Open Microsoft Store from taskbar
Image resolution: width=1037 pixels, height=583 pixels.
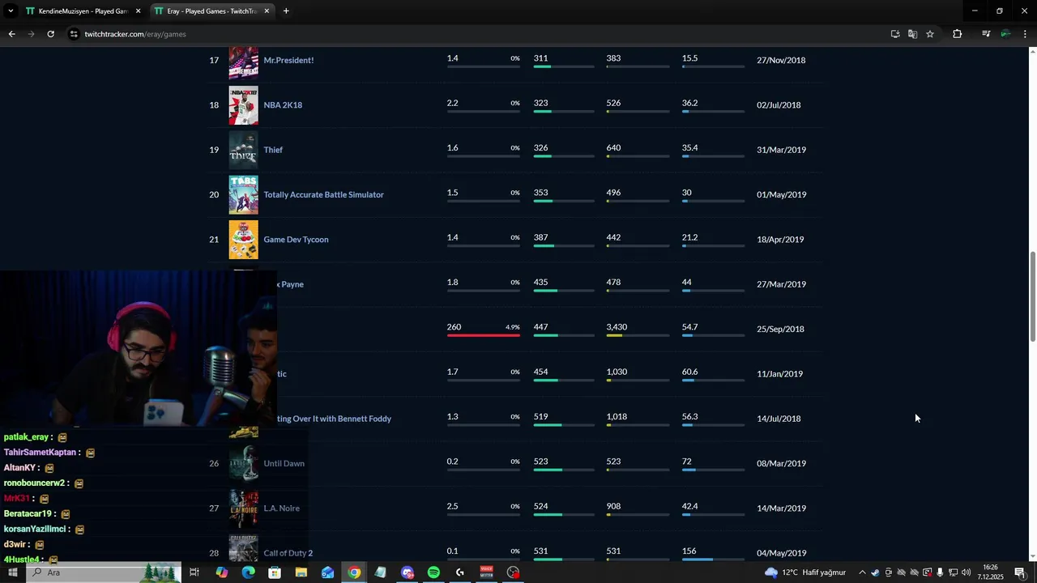coord(275,572)
